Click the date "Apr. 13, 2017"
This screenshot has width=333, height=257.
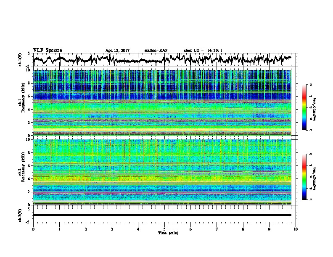point(117,50)
